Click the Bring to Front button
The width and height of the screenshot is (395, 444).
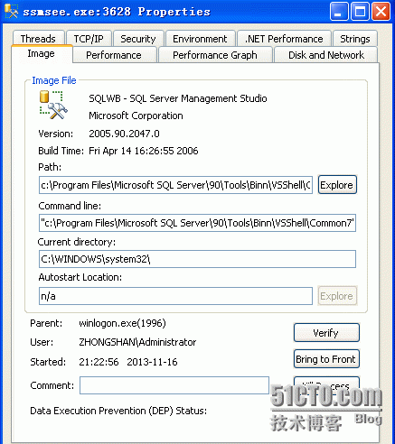(x=326, y=358)
